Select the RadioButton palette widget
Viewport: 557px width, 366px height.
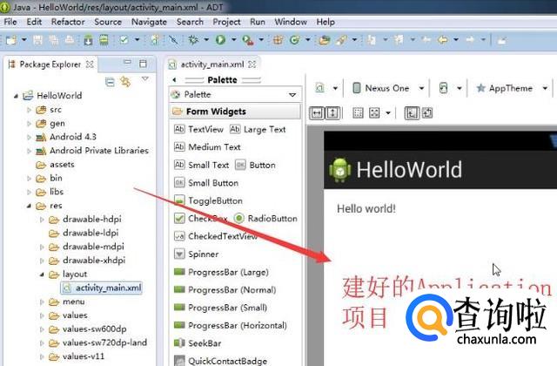tap(265, 219)
